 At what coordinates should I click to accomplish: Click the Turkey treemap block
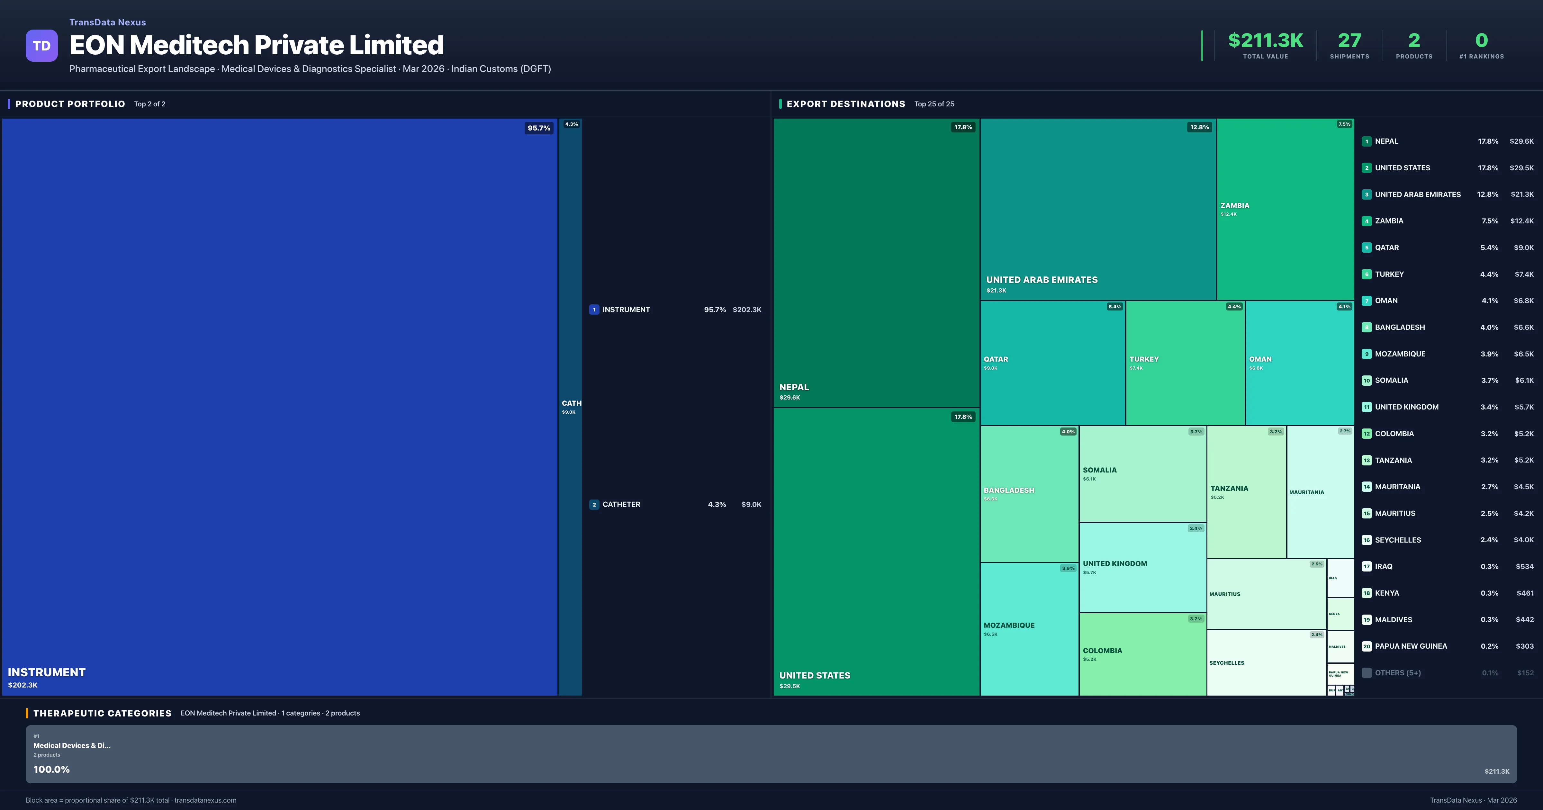pyautogui.click(x=1185, y=363)
